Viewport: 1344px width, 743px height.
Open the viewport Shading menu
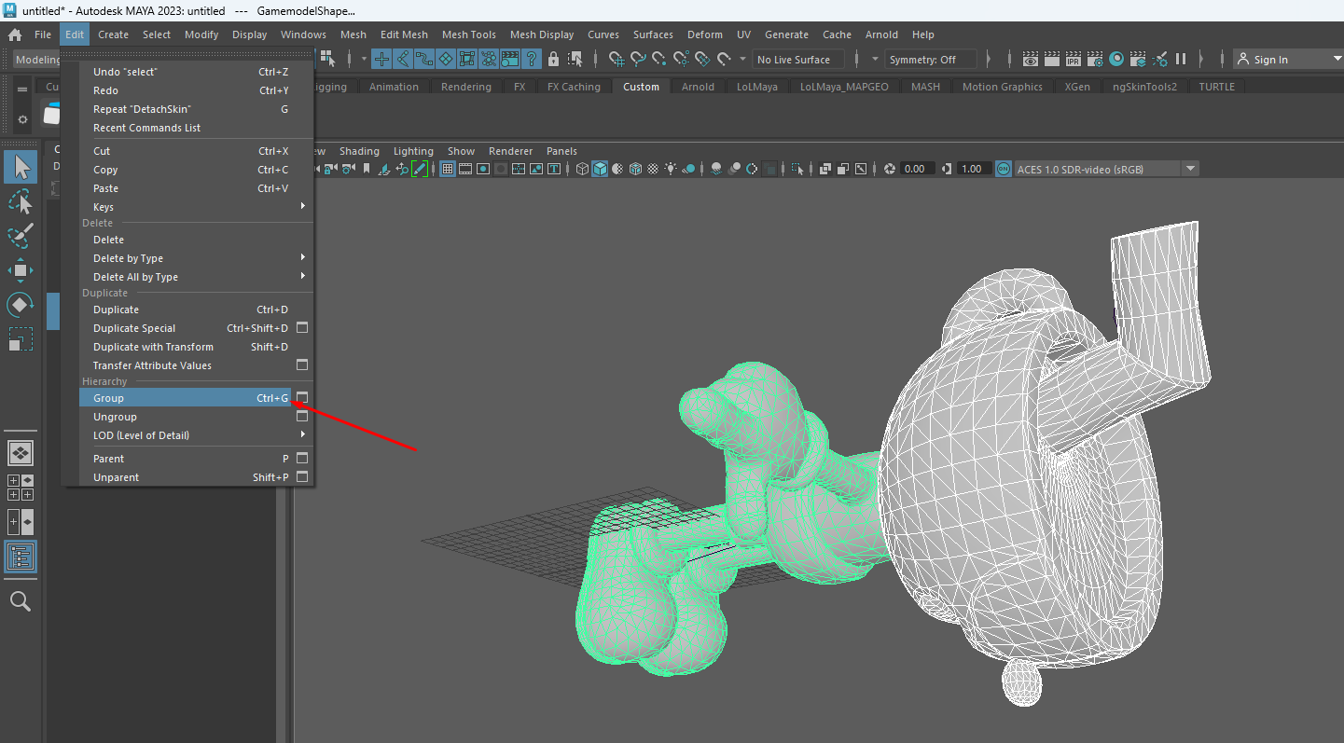[359, 151]
